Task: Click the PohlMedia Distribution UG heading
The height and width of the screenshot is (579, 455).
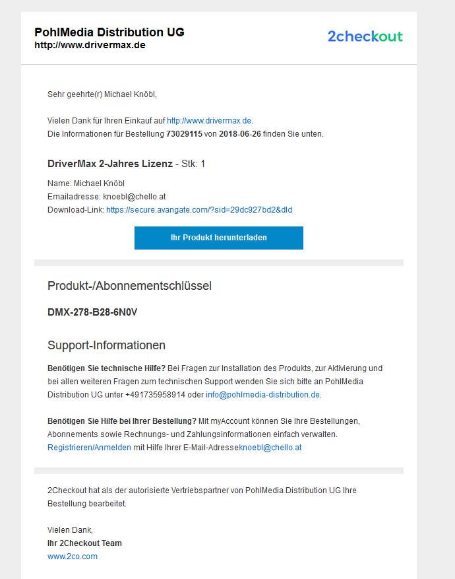Action: (109, 32)
